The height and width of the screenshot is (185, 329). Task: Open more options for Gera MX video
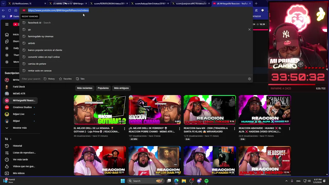234,128
